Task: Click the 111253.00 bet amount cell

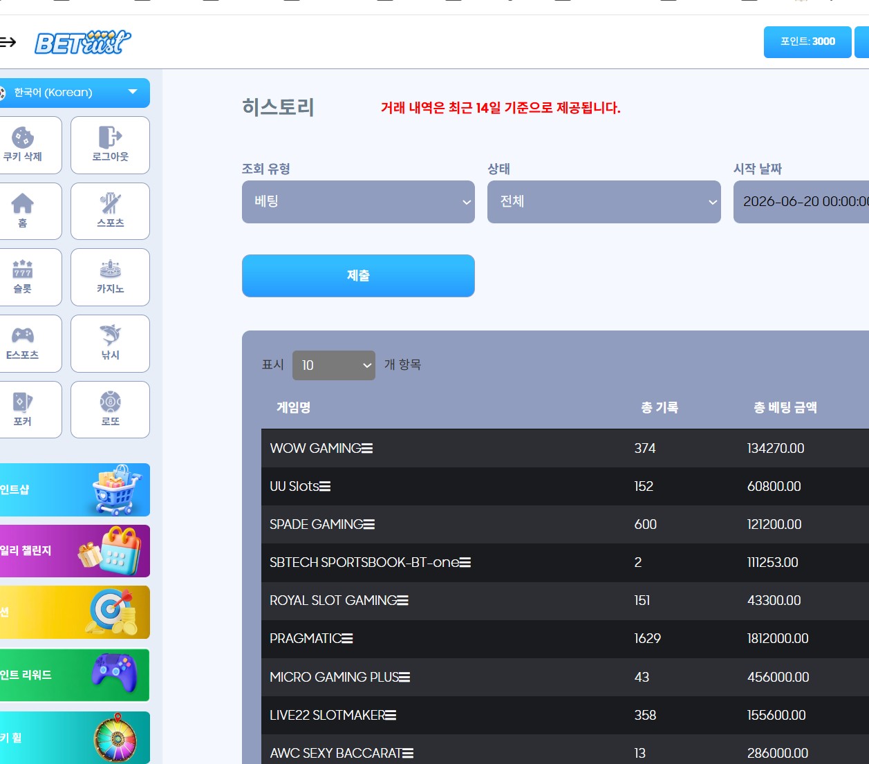Action: [773, 563]
